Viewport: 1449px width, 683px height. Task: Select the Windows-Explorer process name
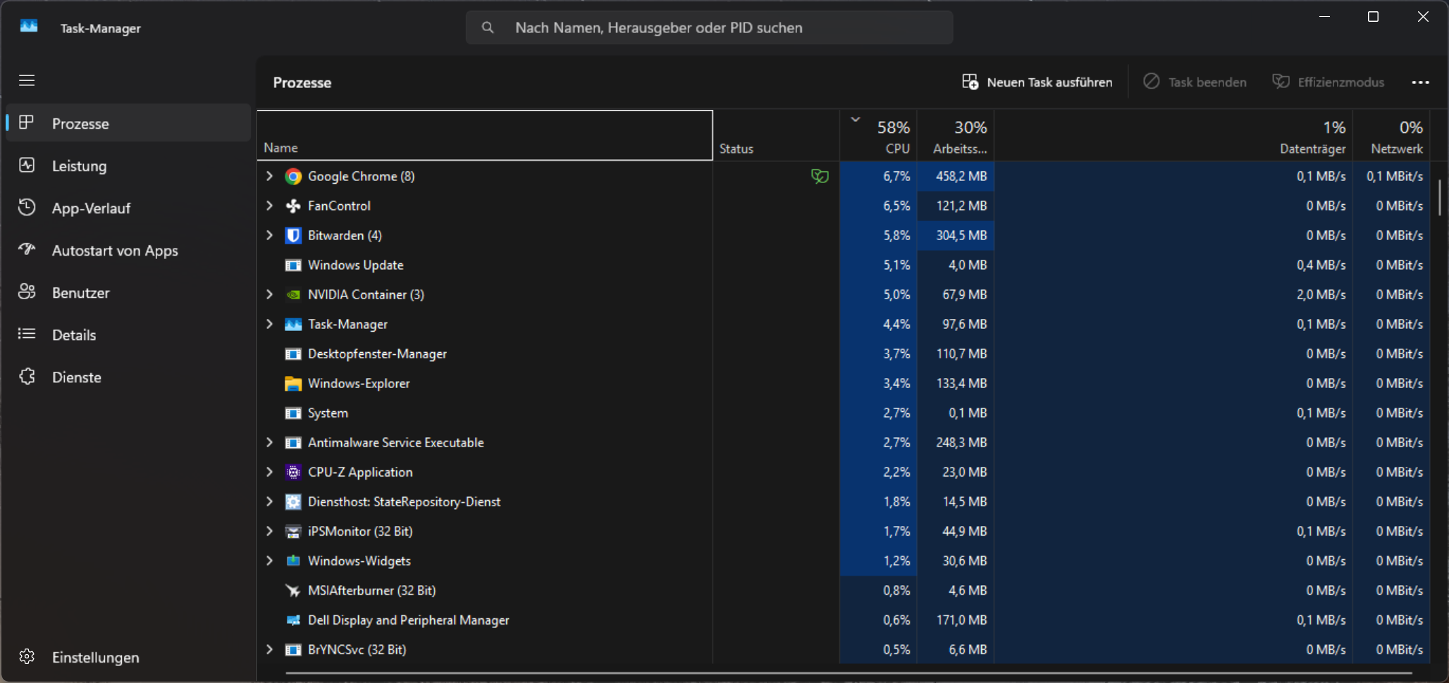point(359,384)
